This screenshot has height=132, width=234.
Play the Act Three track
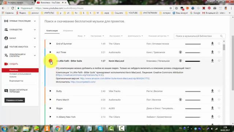pyautogui.click(x=50, y=52)
